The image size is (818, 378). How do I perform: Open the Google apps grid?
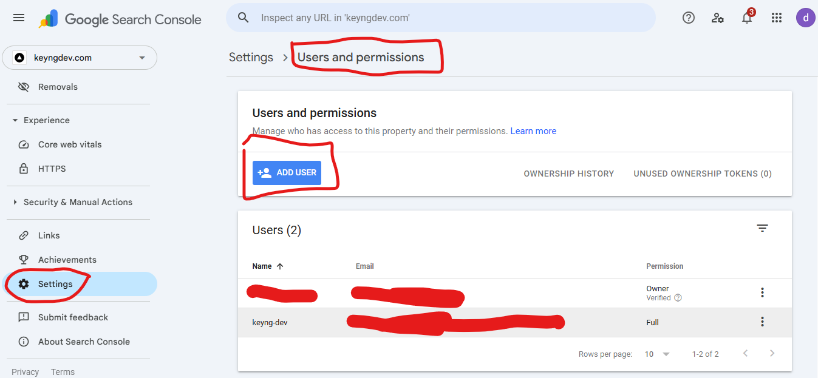(x=776, y=18)
